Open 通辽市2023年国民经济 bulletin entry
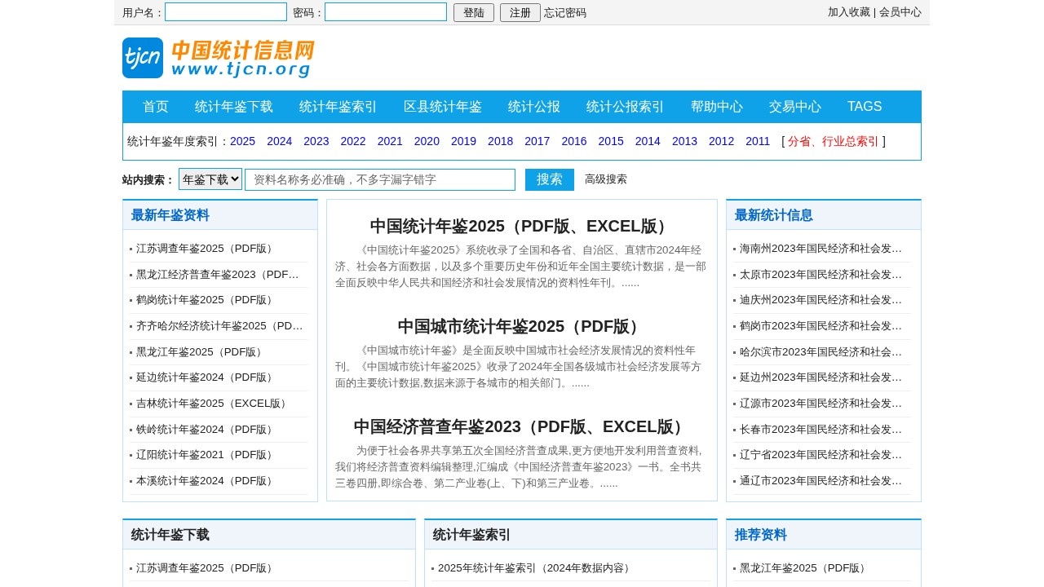 [x=821, y=481]
